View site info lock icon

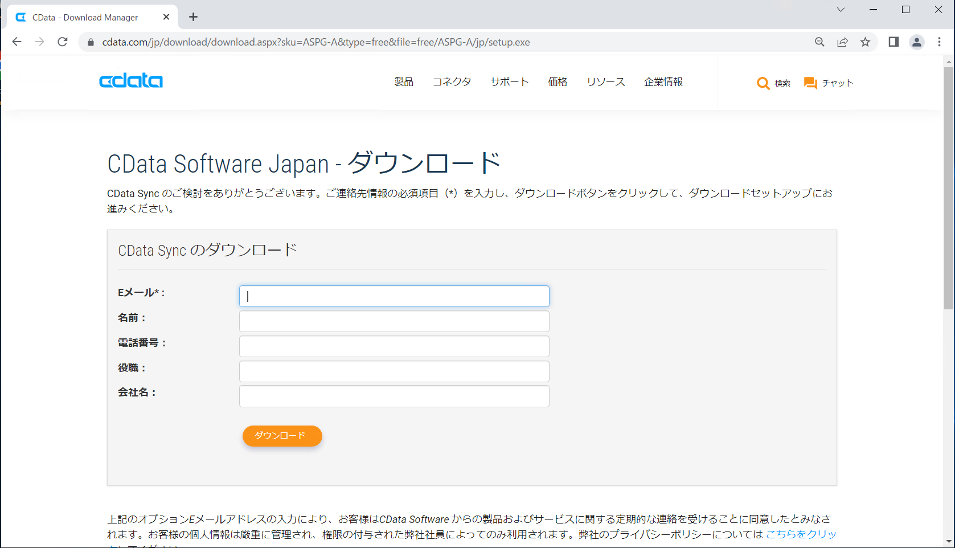pos(91,42)
